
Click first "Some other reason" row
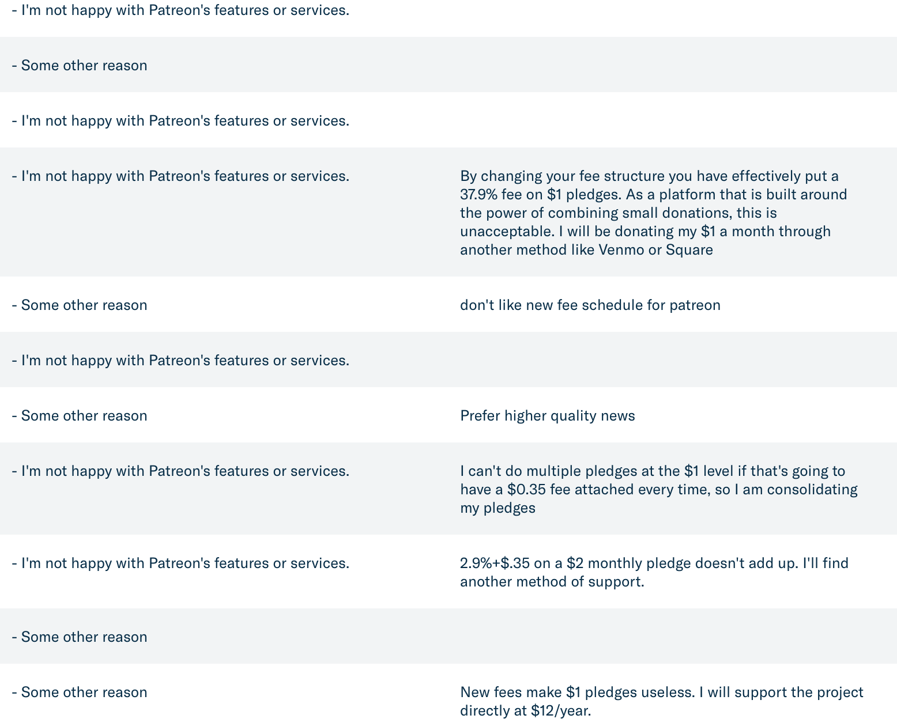click(448, 65)
